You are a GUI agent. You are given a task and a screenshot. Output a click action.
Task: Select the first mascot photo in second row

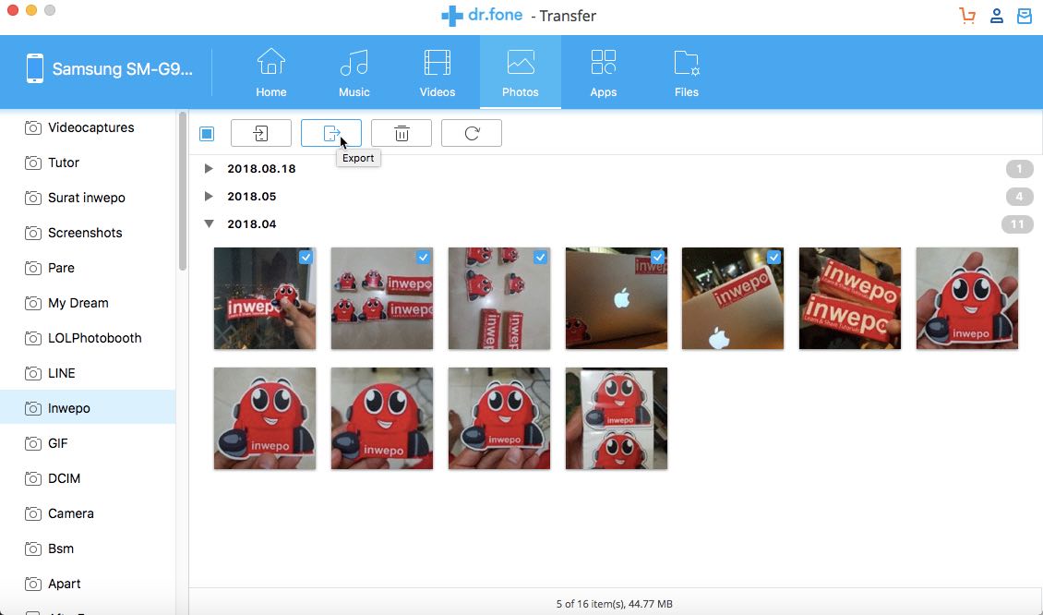coord(265,418)
